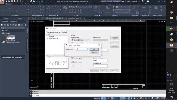This screenshot has height=100, width=177.
Task: Click Отмена at bottom of Text Style dialog
Action: click(105, 71)
